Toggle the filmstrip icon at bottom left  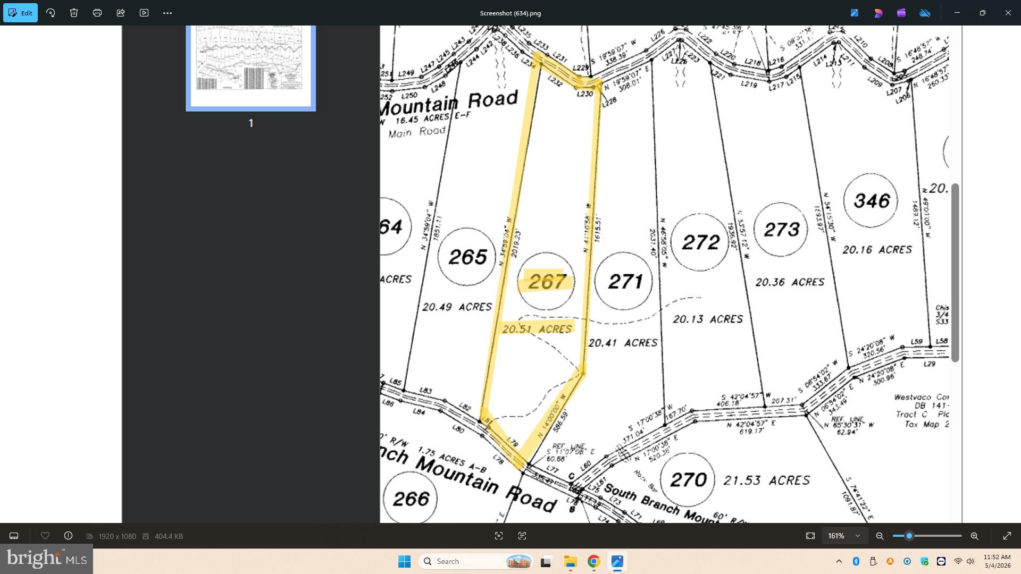(14, 536)
